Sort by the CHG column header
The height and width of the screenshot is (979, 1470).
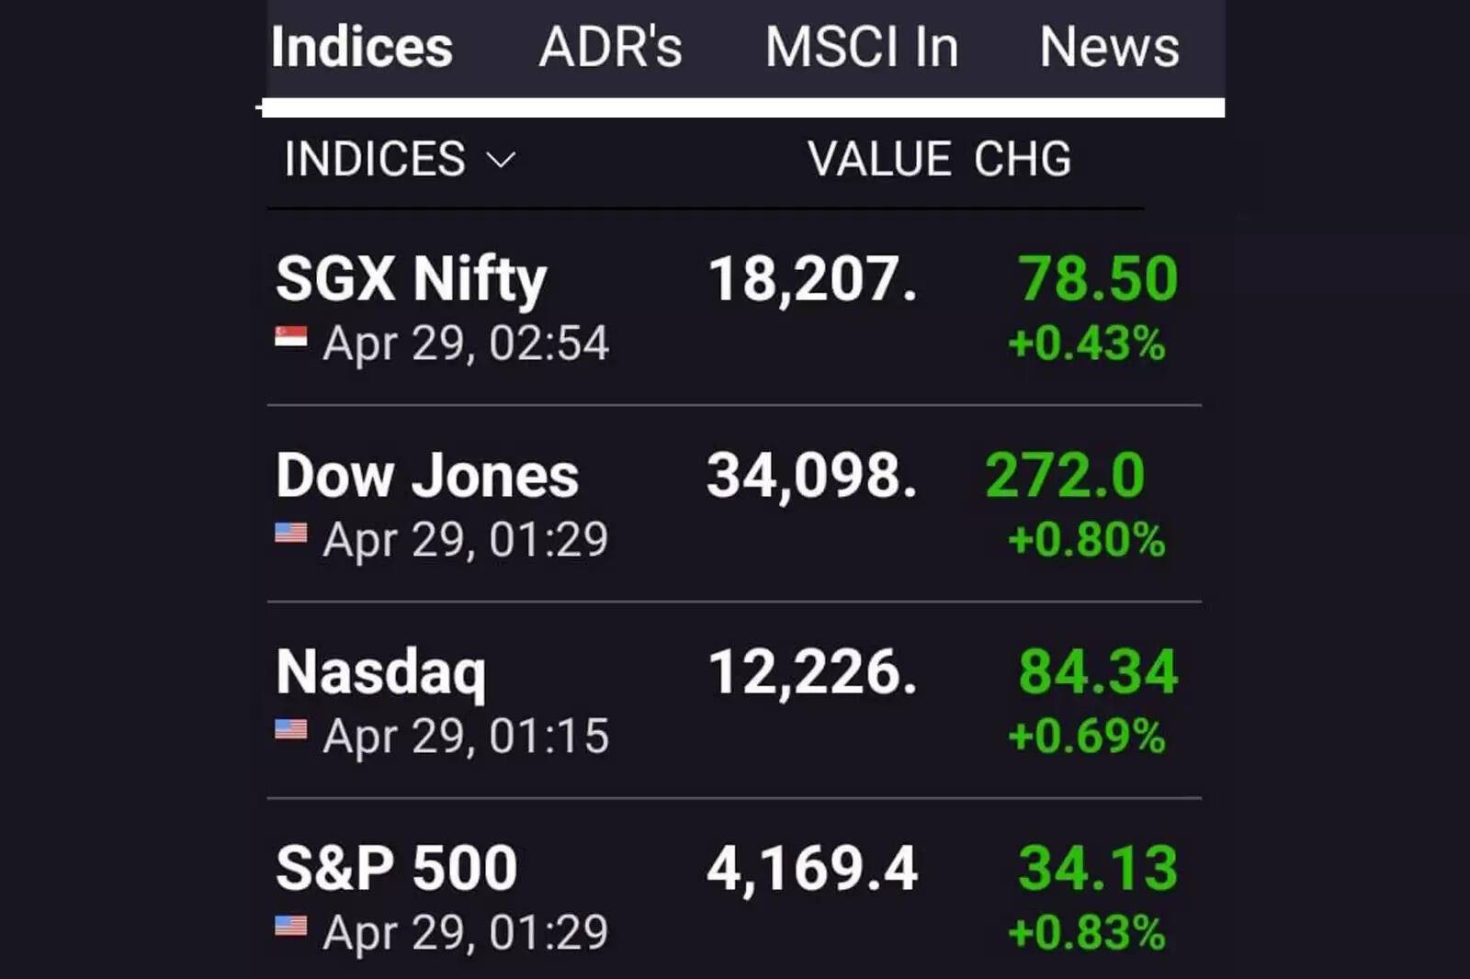[1023, 160]
